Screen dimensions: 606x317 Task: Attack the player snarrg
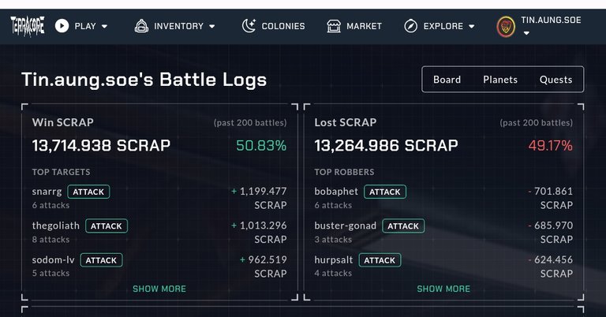pyautogui.click(x=88, y=192)
